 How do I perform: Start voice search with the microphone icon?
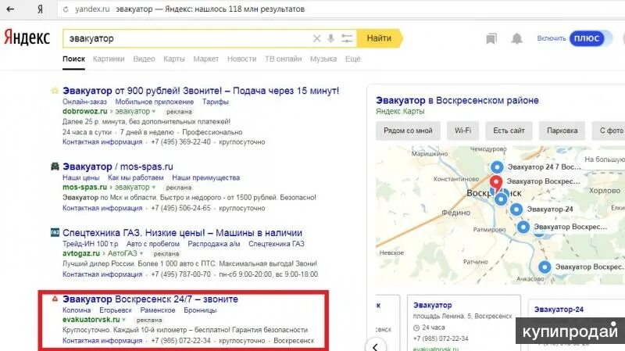(x=330, y=38)
